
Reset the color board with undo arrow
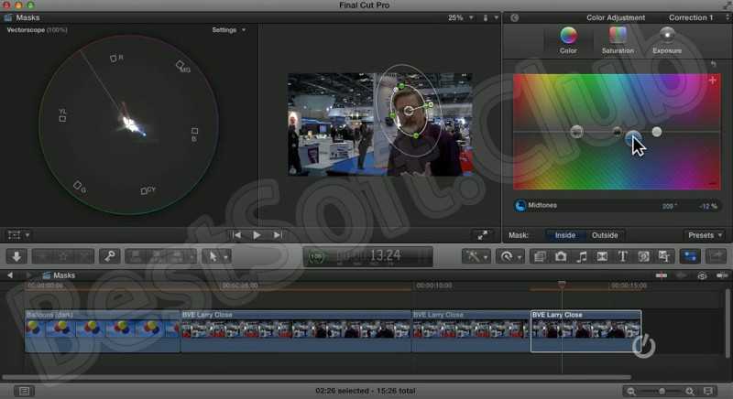click(714, 64)
